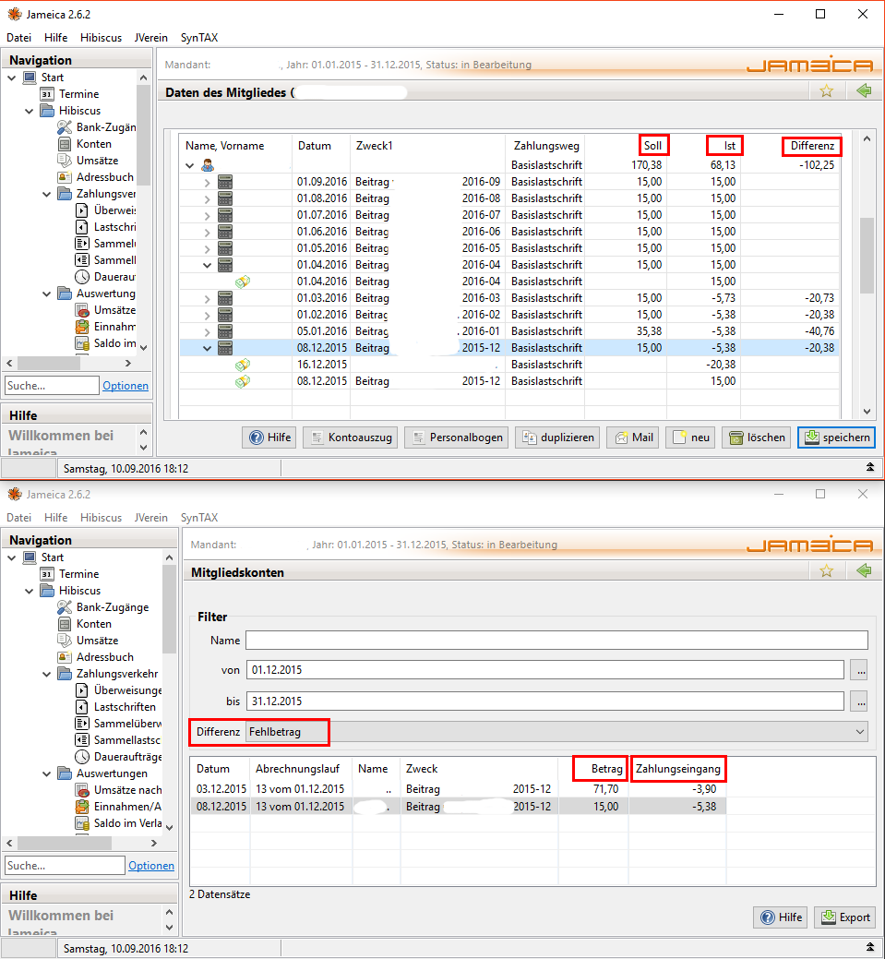Open Hibiscus menu in Daten des Mitgliedes window
The height and width of the screenshot is (959, 885).
tap(101, 37)
